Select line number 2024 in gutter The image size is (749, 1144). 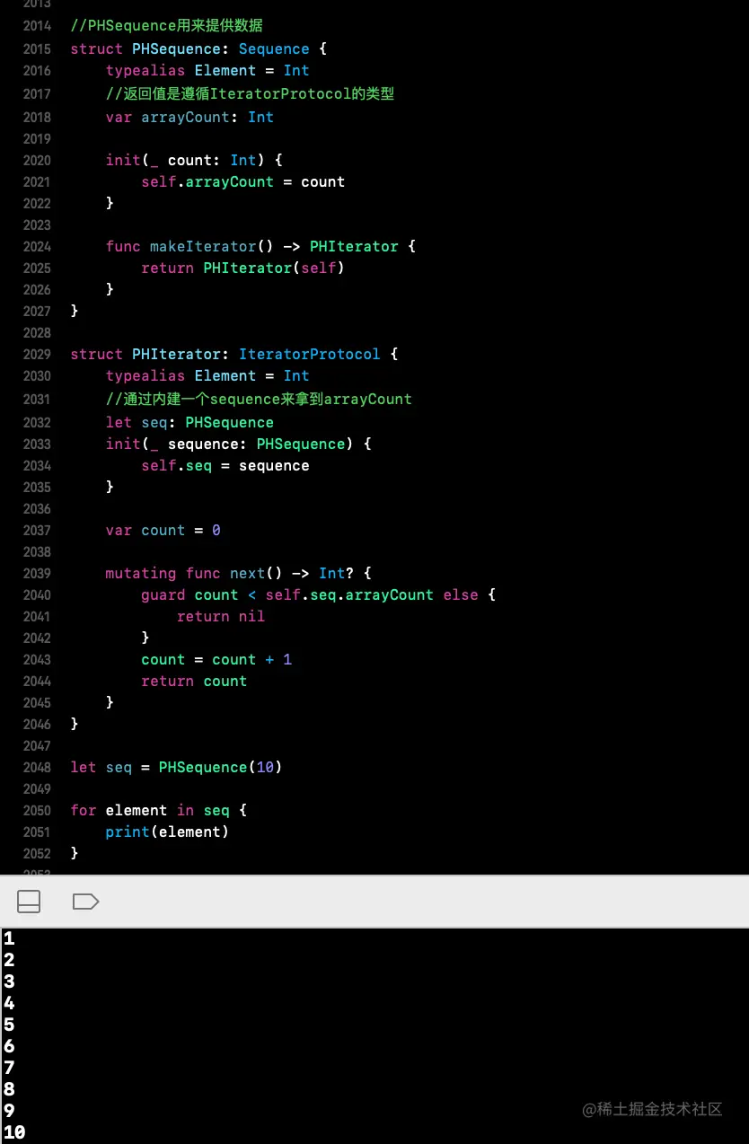pos(37,247)
